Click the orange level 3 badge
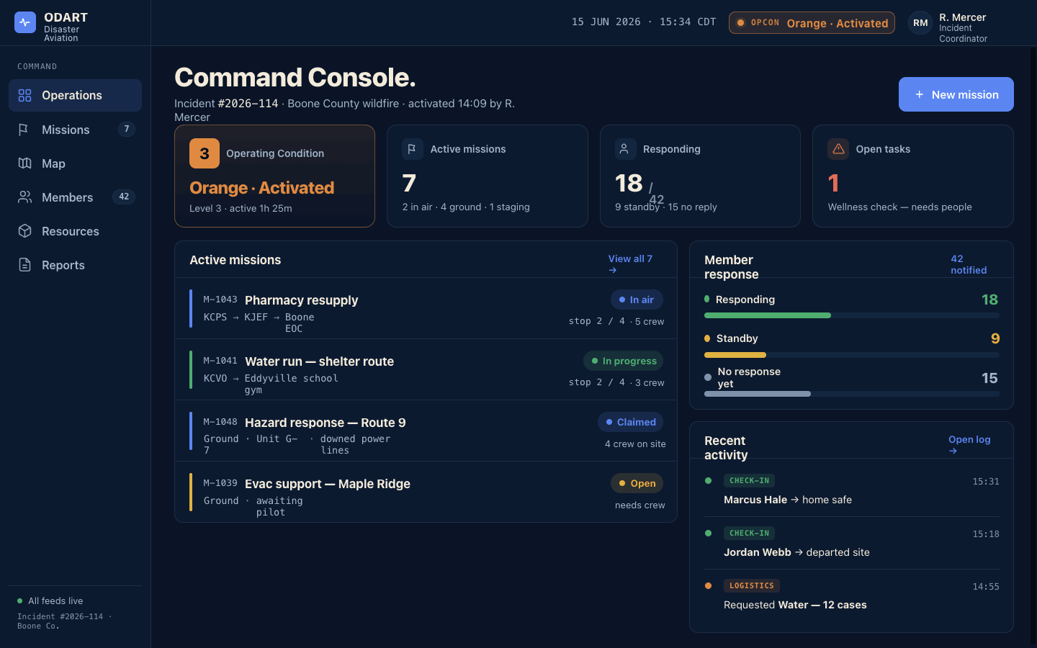 point(205,153)
